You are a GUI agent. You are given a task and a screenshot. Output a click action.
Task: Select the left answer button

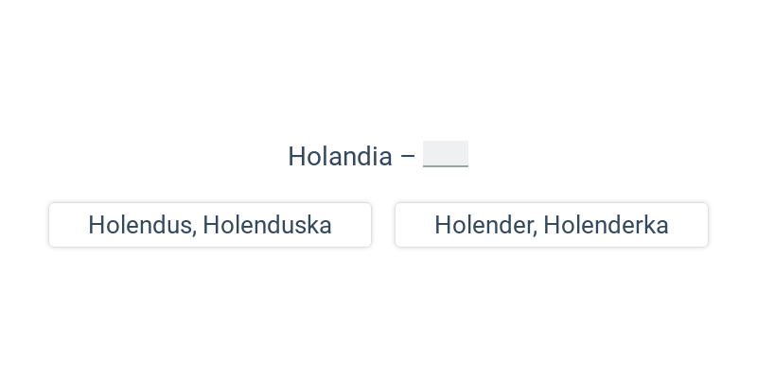[x=210, y=225]
